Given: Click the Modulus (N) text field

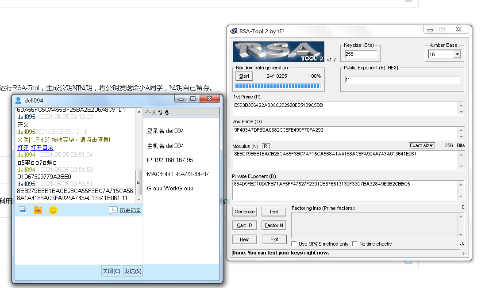Looking at the screenshot, I should pyautogui.click(x=345, y=160).
